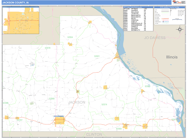Click the blue inset locator marker above Maquoketa

point(59,116)
